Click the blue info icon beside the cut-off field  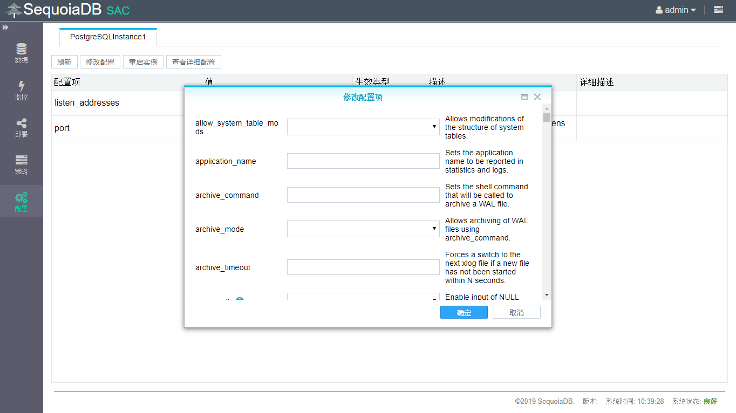click(240, 299)
